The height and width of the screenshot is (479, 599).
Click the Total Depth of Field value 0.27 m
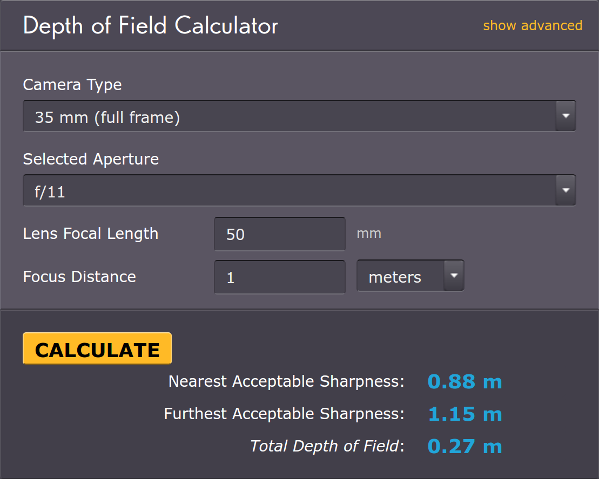click(465, 446)
